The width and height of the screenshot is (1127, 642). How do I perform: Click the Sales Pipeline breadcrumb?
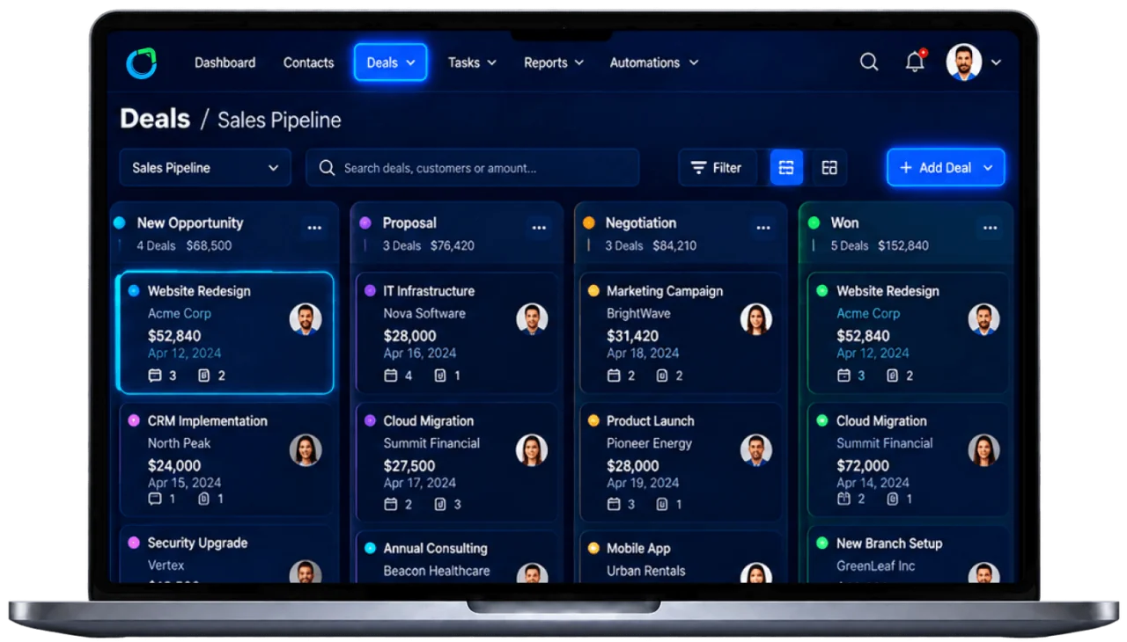pyautogui.click(x=279, y=120)
